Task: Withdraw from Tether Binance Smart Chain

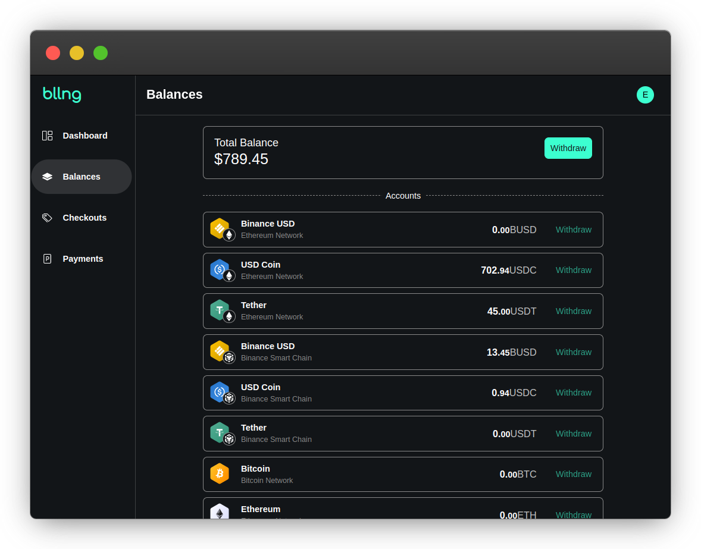Action: point(573,434)
